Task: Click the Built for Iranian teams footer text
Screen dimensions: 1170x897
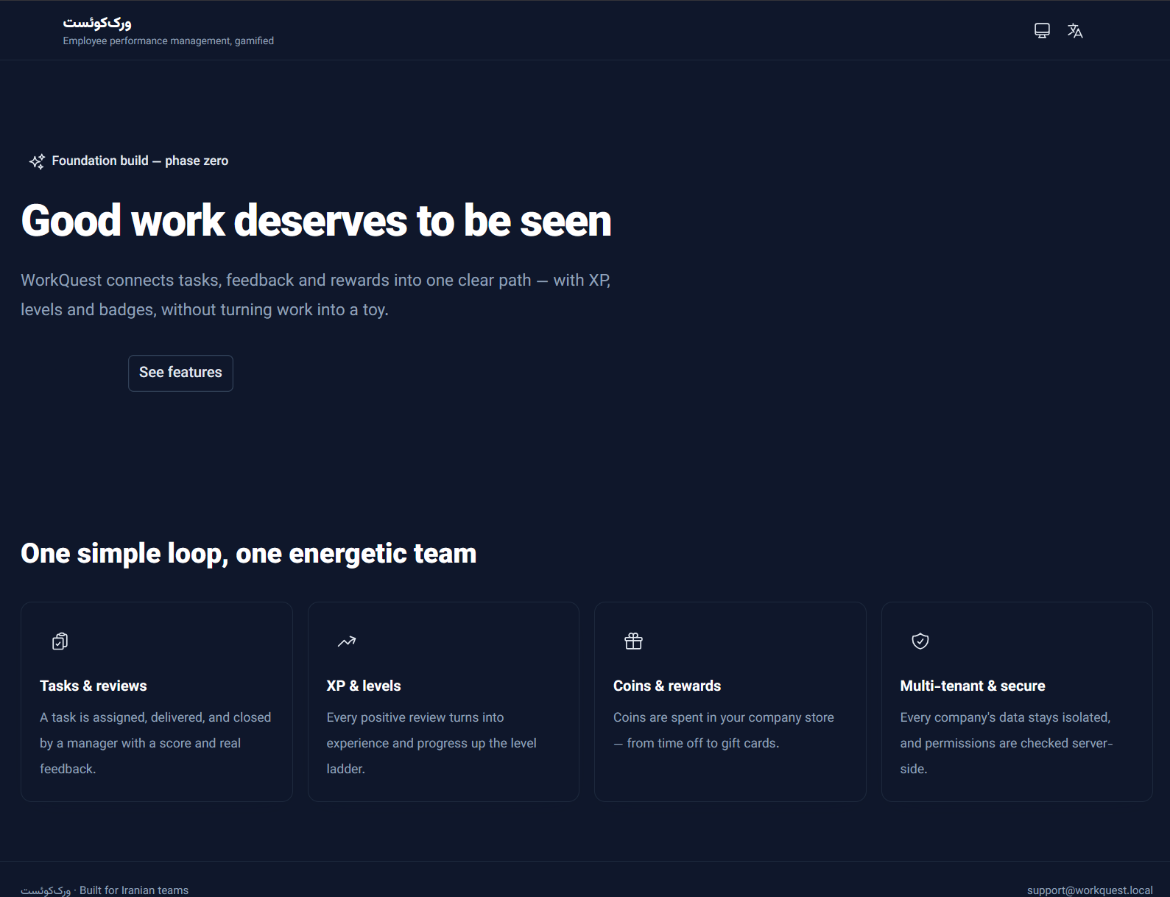Action: click(134, 890)
